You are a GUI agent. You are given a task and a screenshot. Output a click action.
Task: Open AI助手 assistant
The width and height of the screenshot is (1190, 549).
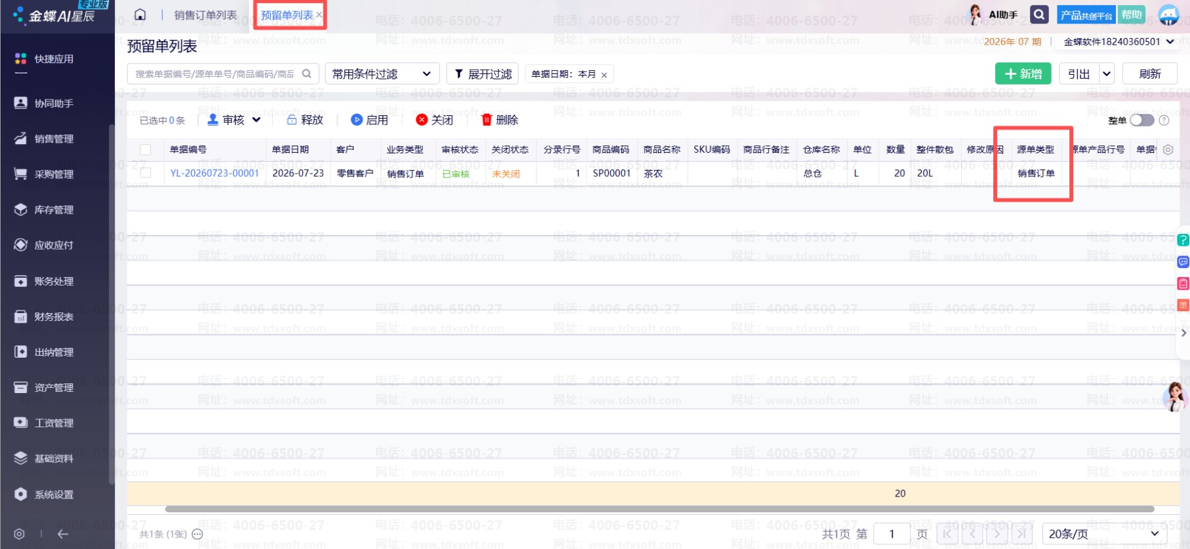tap(994, 14)
